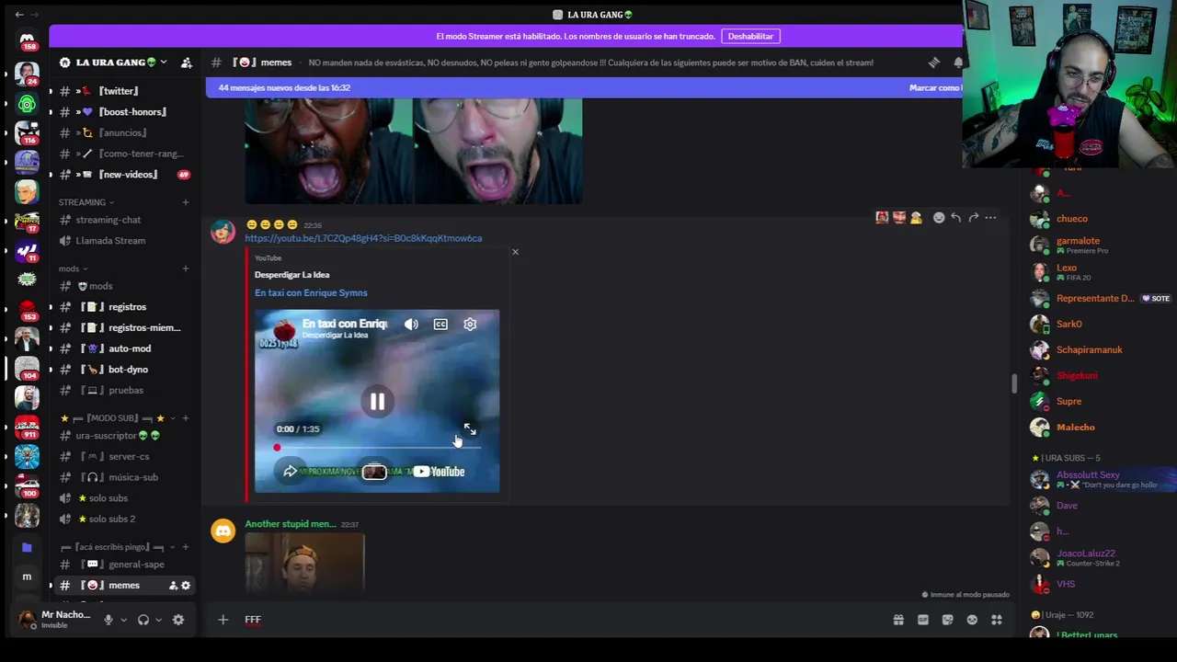Open the bot-dyno channel
Image resolution: width=1177 pixels, height=662 pixels.
[123, 370]
